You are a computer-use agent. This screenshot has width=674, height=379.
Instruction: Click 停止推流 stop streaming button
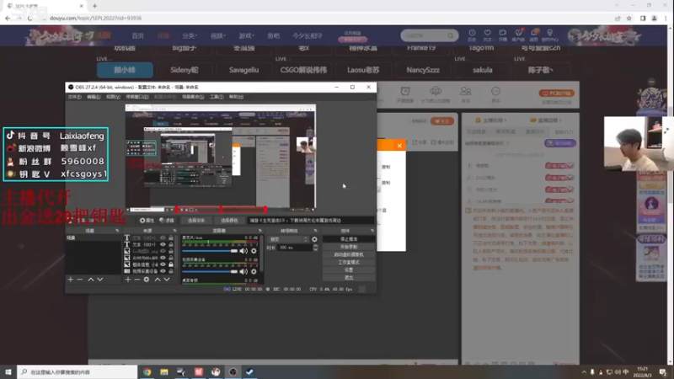[349, 239]
